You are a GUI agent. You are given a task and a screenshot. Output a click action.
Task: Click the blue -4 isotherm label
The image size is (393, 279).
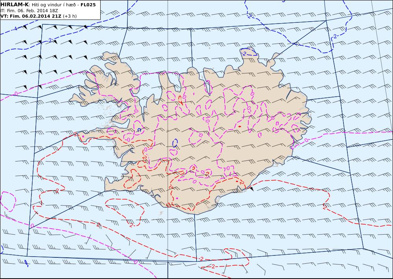[15, 29]
